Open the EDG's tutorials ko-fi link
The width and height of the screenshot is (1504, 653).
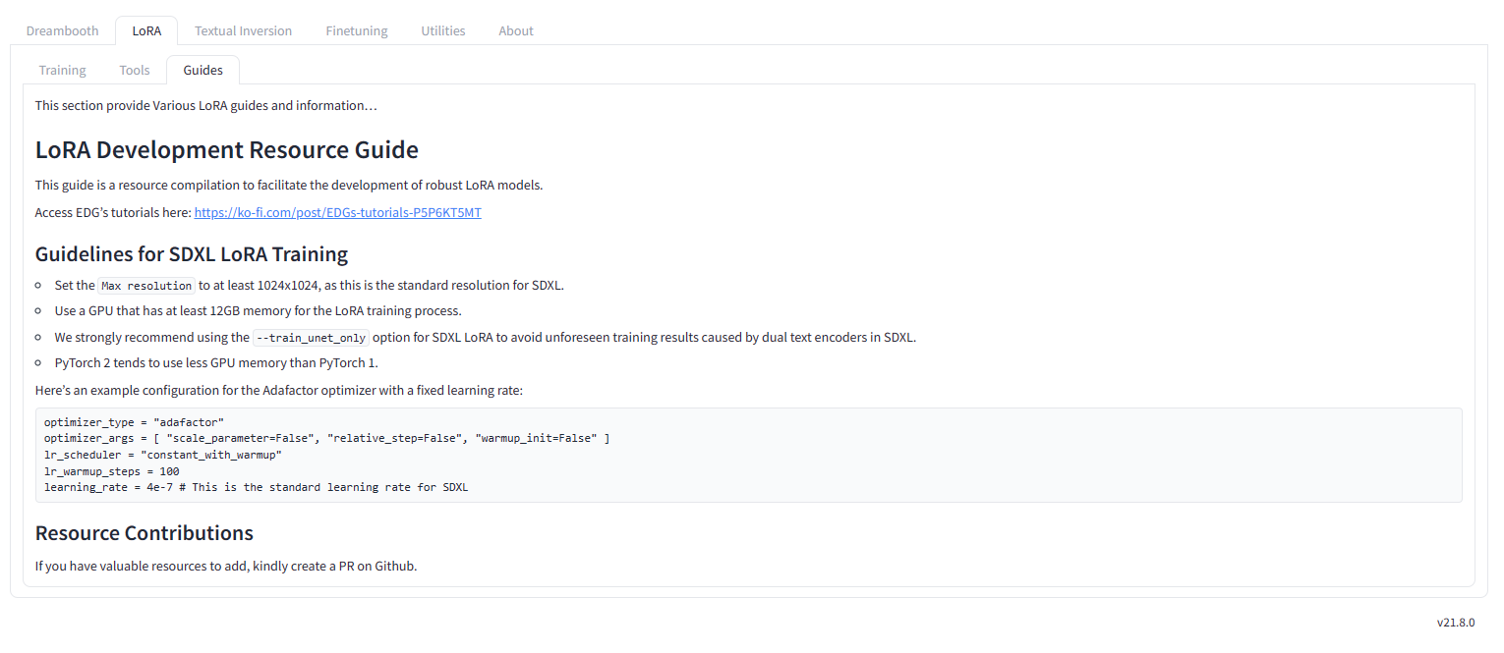[x=338, y=212]
